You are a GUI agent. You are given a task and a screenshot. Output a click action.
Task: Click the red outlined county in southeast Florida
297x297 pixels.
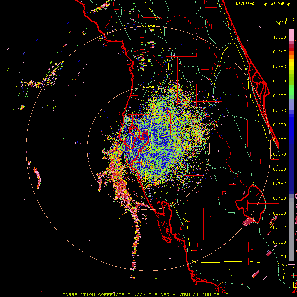[250, 204]
